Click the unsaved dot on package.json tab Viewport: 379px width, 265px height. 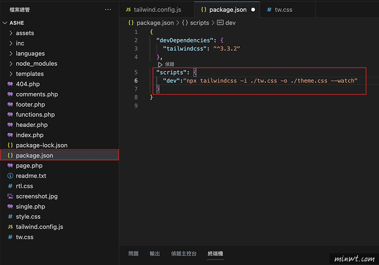pos(253,10)
